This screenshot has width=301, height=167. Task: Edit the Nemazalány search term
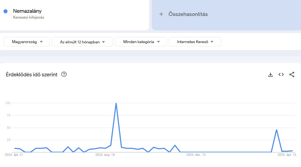[27, 11]
